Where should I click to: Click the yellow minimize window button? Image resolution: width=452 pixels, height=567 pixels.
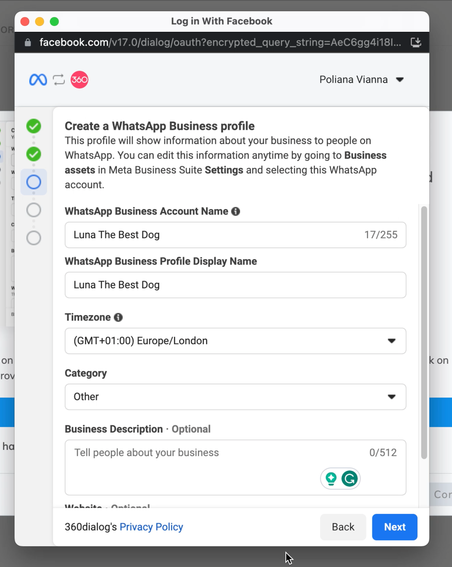tap(40, 21)
